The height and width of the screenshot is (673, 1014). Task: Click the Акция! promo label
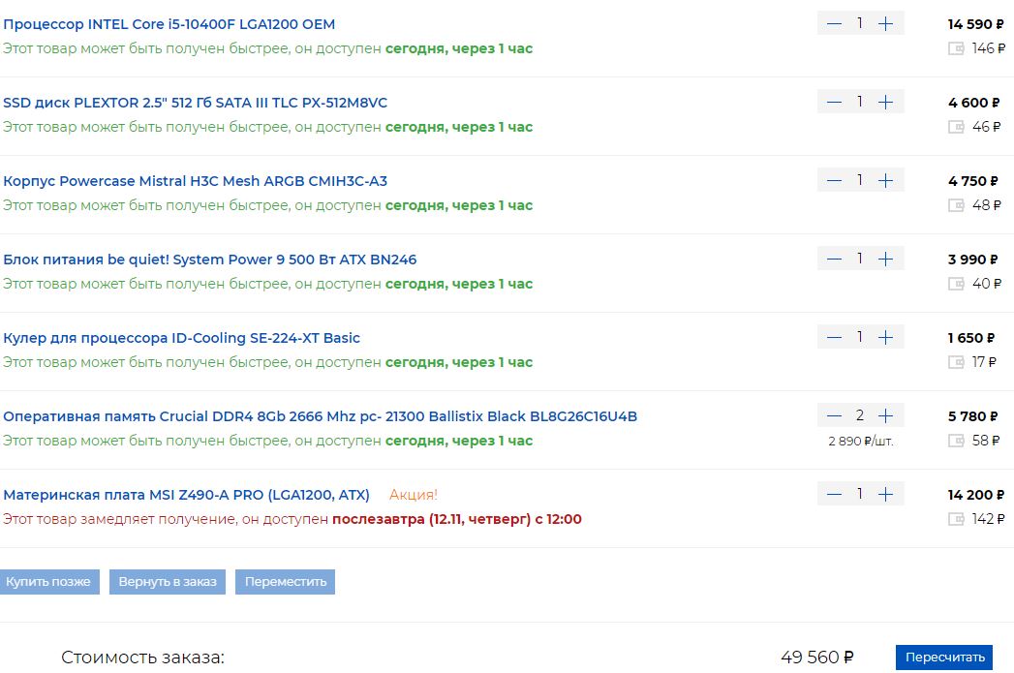[414, 495]
